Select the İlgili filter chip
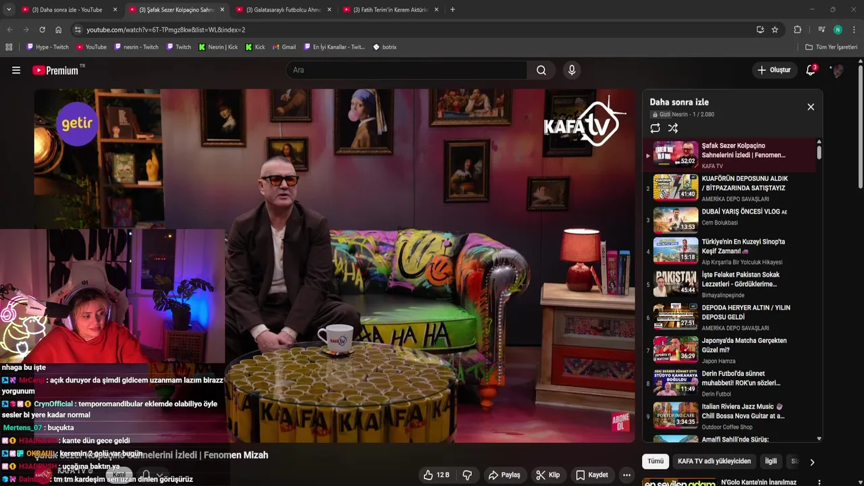 click(770, 461)
